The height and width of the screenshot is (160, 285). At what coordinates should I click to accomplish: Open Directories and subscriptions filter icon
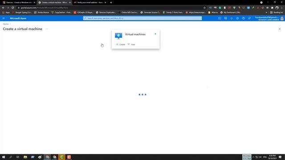coord(226,18)
